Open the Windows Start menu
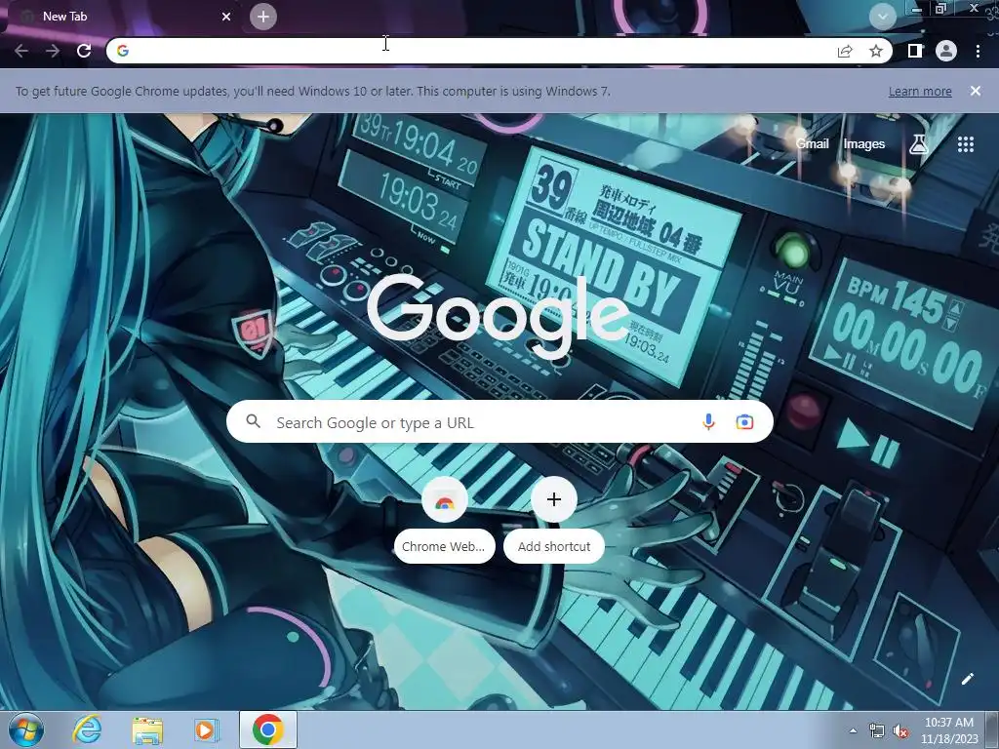 click(x=26, y=729)
